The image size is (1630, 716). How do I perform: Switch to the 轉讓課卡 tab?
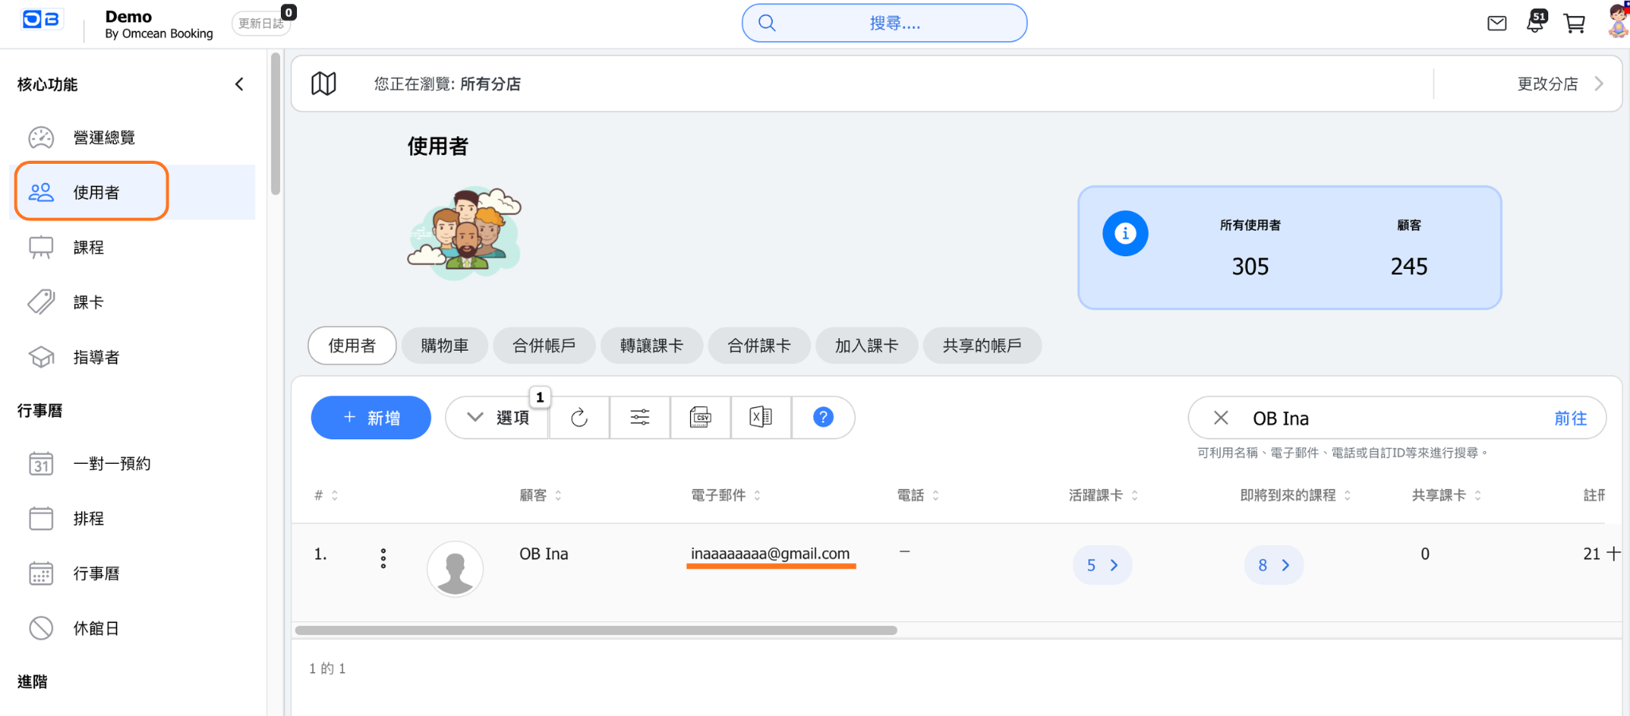pos(651,346)
